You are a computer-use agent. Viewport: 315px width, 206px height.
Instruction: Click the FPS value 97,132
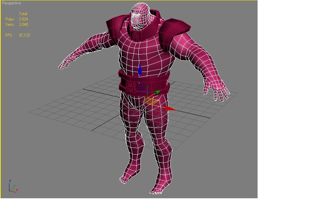[24, 35]
